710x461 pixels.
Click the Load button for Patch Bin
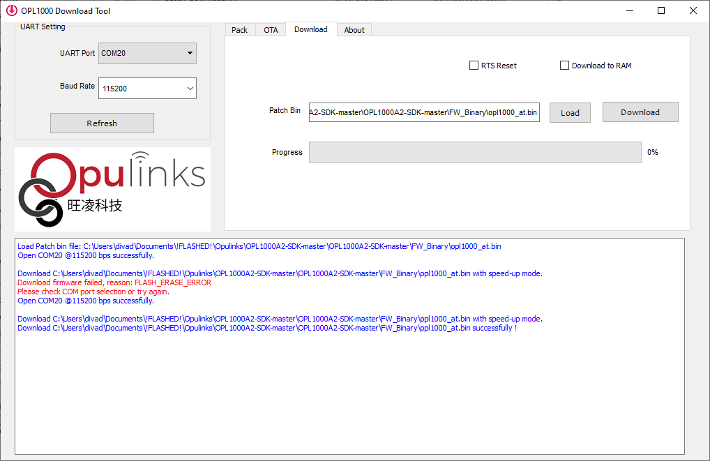[x=570, y=113]
